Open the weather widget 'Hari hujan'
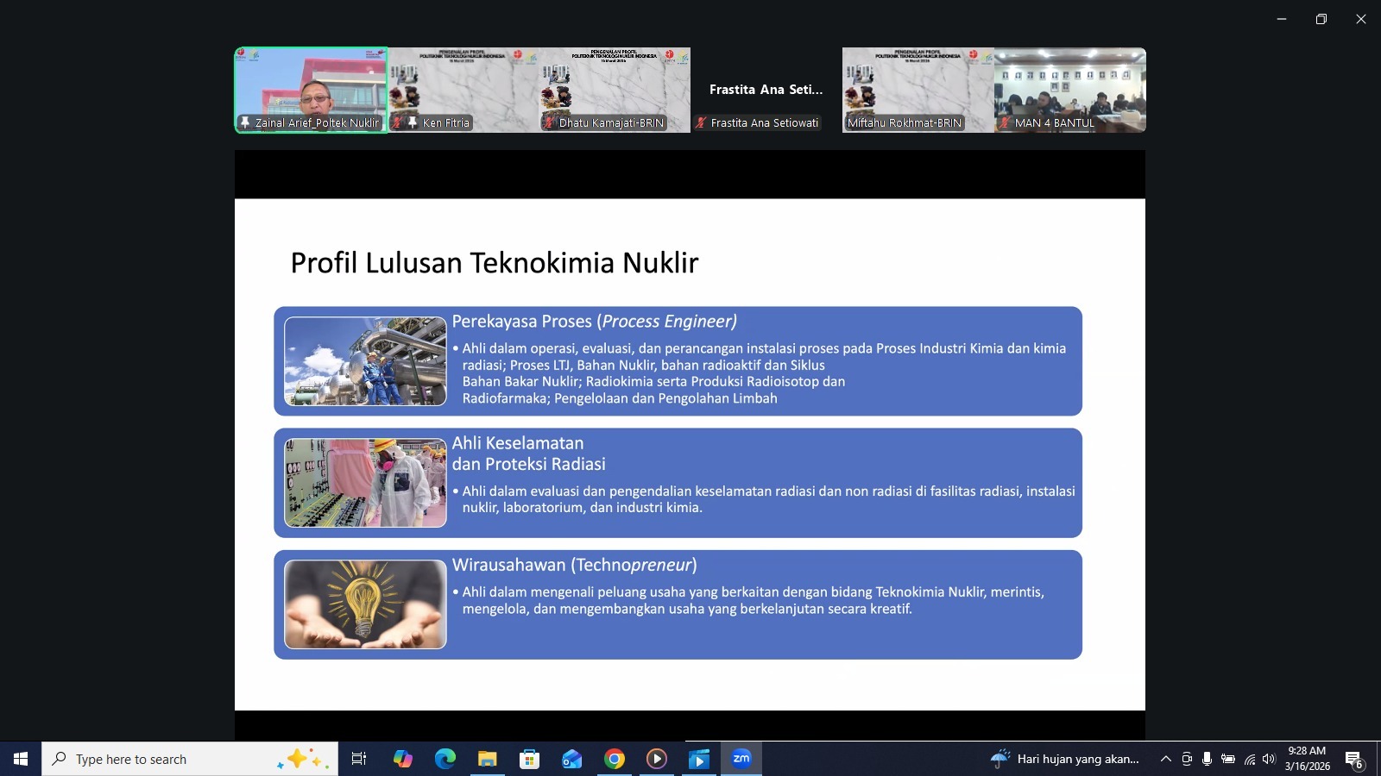The width and height of the screenshot is (1381, 776). 1066,759
